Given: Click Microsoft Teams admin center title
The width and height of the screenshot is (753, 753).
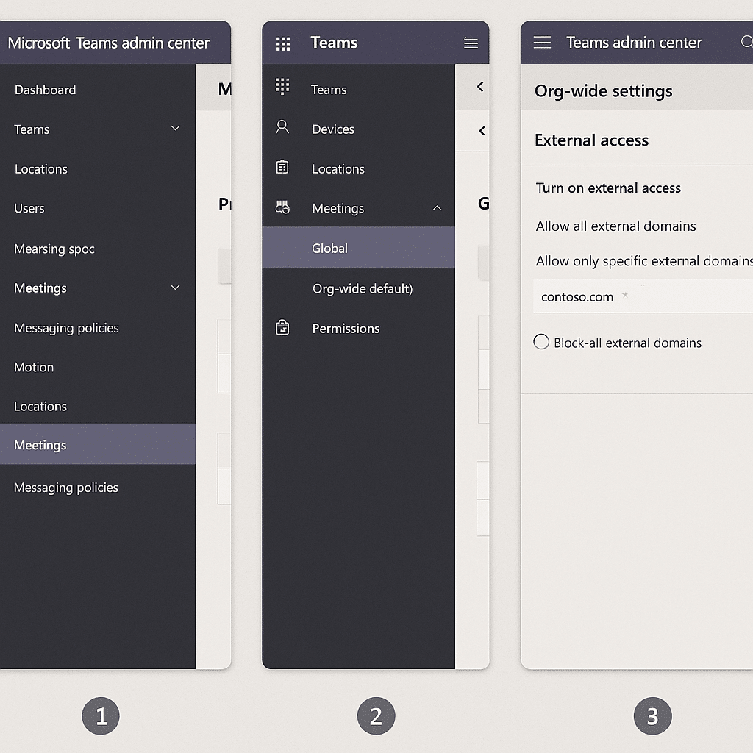Looking at the screenshot, I should (109, 43).
